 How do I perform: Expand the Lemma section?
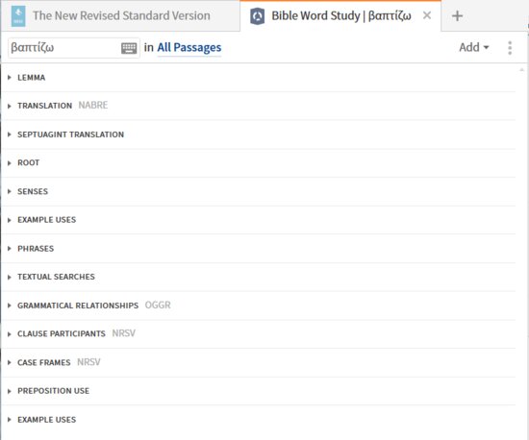click(258, 78)
